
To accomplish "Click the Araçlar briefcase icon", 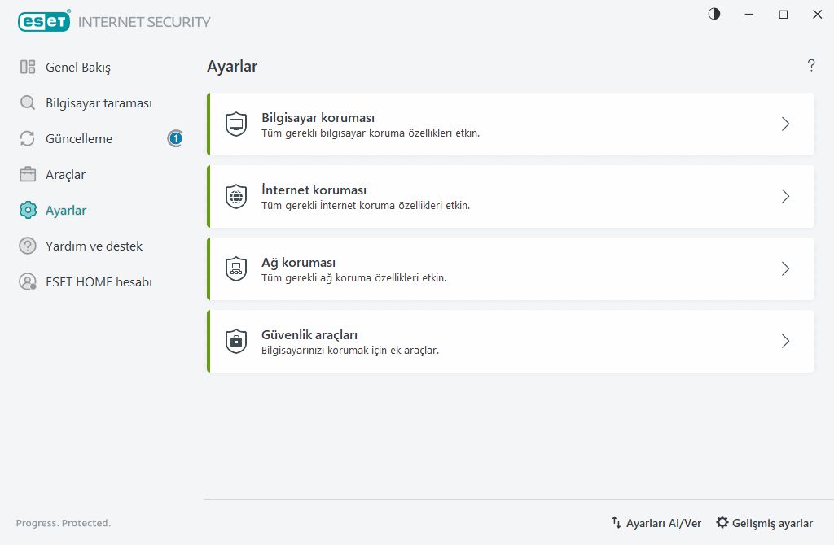I will pyautogui.click(x=28, y=174).
